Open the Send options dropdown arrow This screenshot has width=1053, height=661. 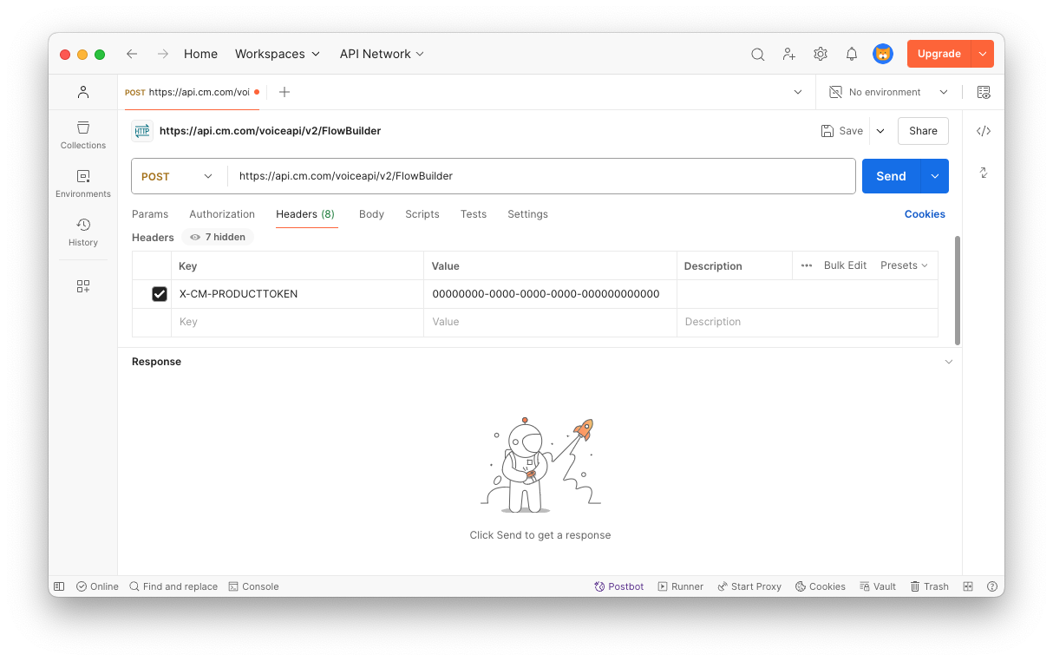(935, 176)
